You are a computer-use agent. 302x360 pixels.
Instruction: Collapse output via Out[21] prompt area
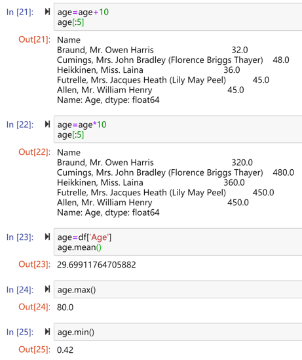35,39
